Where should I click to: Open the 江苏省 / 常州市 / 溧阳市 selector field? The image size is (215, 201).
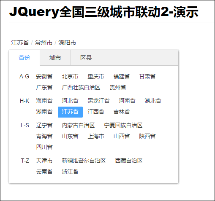pyautogui.click(x=44, y=43)
